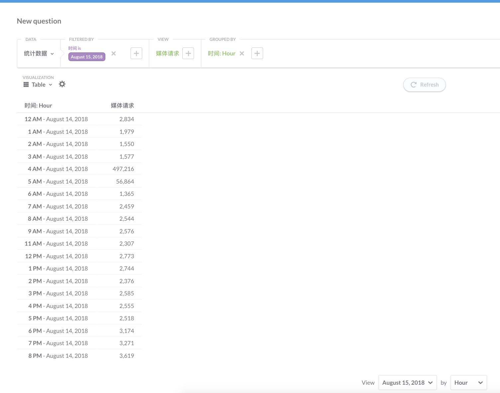This screenshot has width=500, height=393.
Task: Click the 媒体请求 metric under VIEW
Action: pos(167,53)
